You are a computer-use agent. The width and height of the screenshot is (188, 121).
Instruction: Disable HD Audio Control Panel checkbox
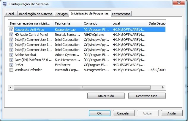pyautogui.click(x=11, y=35)
